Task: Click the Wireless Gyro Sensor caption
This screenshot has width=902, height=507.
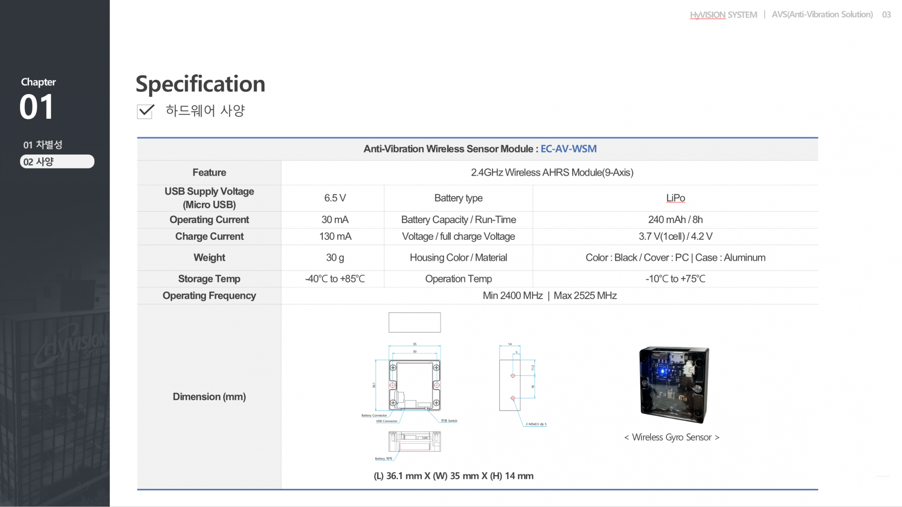Action: [672, 437]
